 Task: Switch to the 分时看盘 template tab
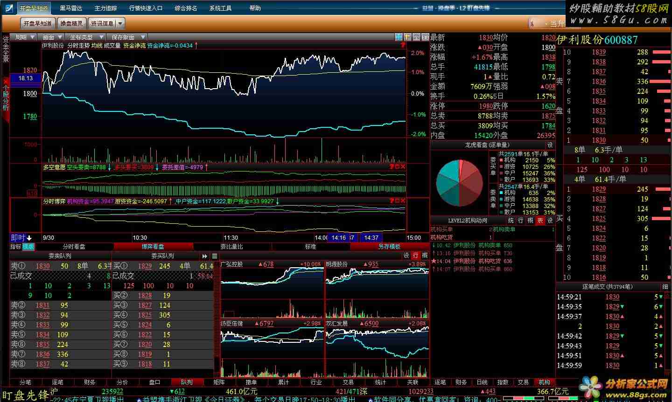point(74,246)
